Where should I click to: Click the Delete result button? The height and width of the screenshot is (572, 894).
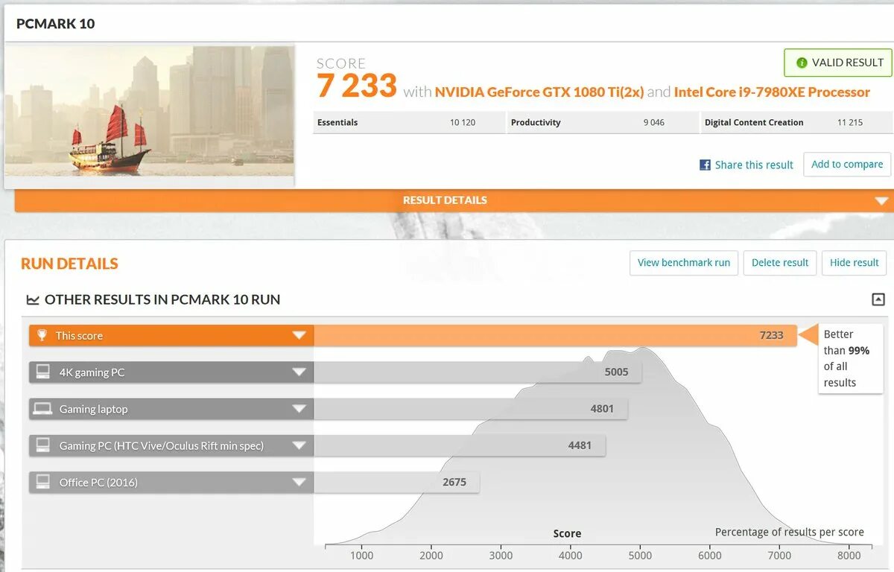(x=779, y=263)
